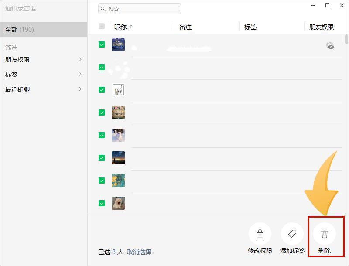Viewport: 349px width, 266px height.
Task: Click the white dog avatar thumbnail
Action: coord(118,203)
